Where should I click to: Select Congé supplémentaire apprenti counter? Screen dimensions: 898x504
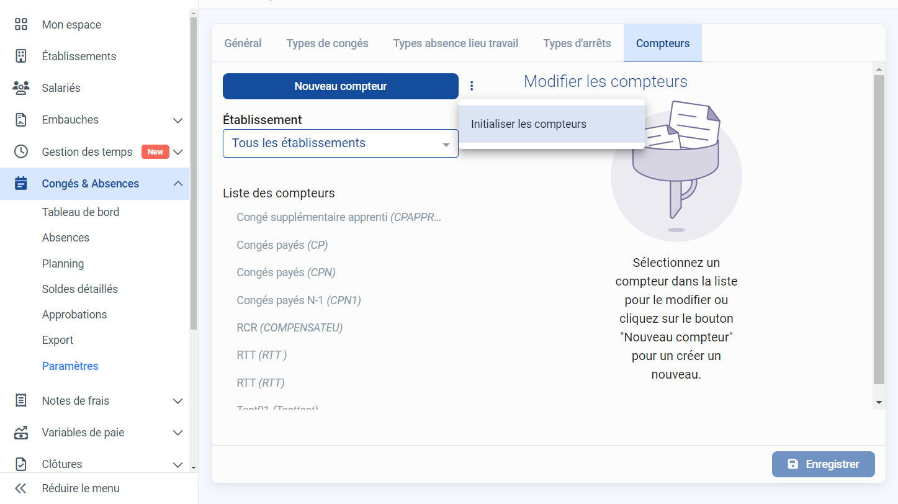[x=339, y=217]
